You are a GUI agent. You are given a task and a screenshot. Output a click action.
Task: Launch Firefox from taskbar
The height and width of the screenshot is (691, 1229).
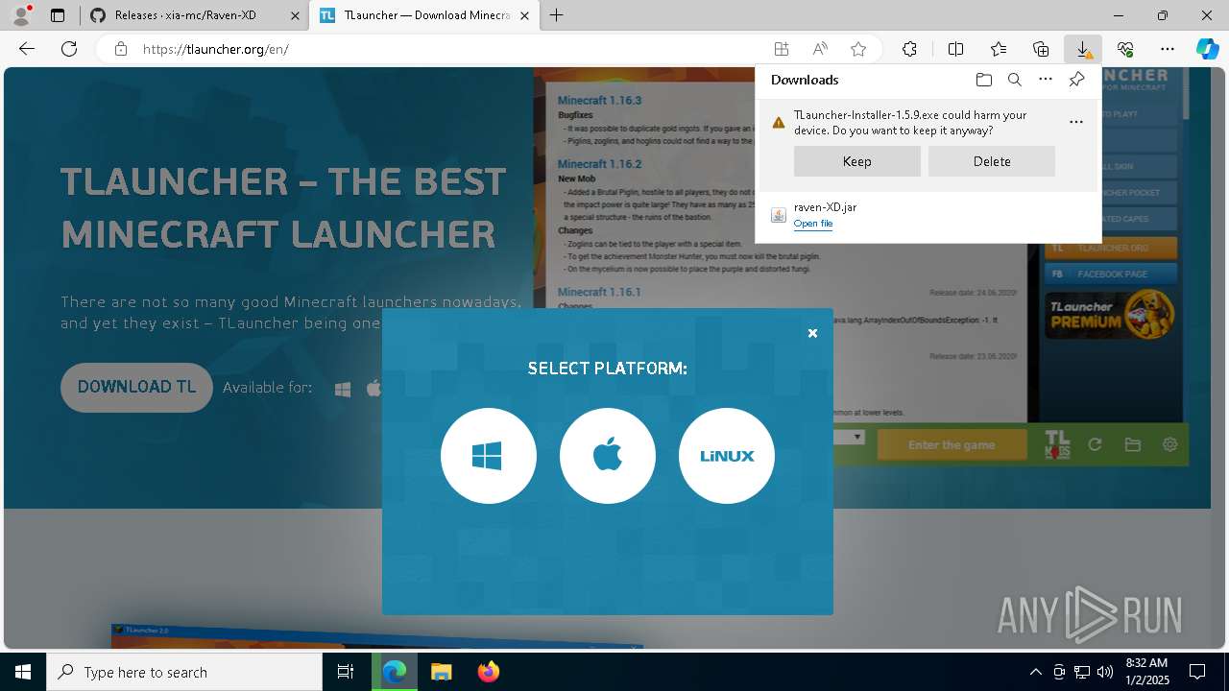488,672
